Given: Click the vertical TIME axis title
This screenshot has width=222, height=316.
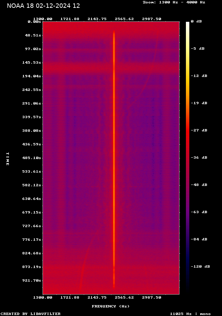Looking at the screenshot, I should 7,159.
